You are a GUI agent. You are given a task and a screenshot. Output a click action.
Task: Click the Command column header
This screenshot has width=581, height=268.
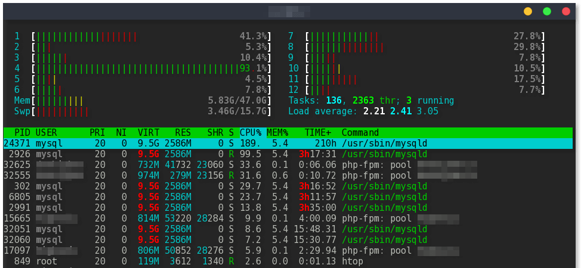[360, 133]
